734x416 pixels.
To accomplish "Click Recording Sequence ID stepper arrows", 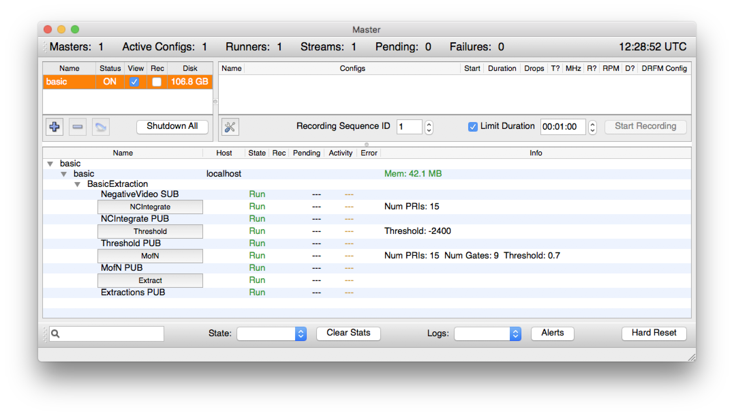I will click(429, 127).
